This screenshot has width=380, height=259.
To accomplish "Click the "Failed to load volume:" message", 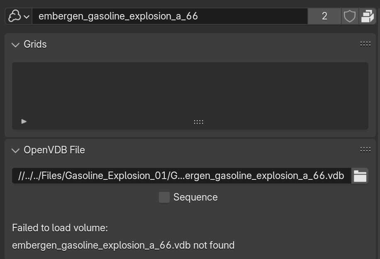I will coord(60,228).
